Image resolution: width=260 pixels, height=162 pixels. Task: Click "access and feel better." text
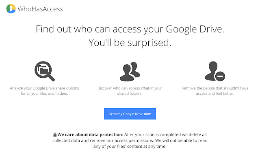pyautogui.click(x=215, y=94)
